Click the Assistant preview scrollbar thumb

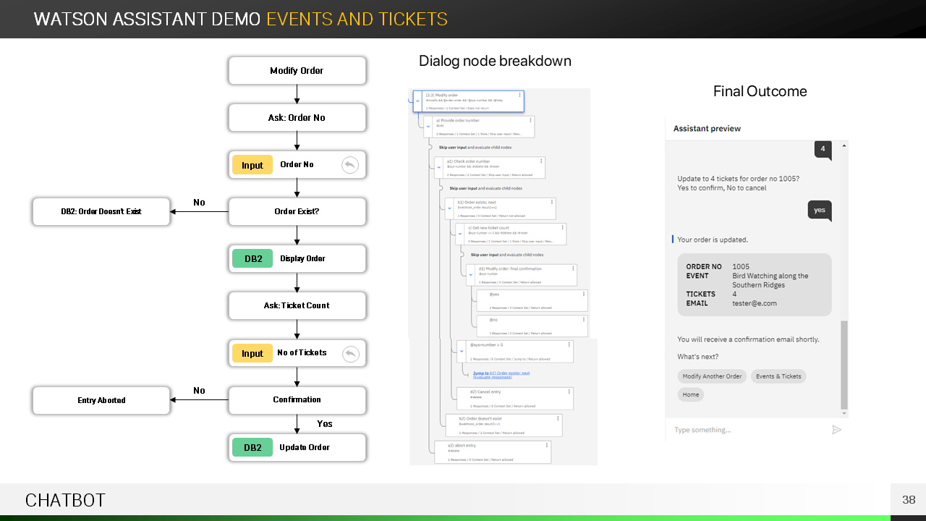tap(844, 365)
